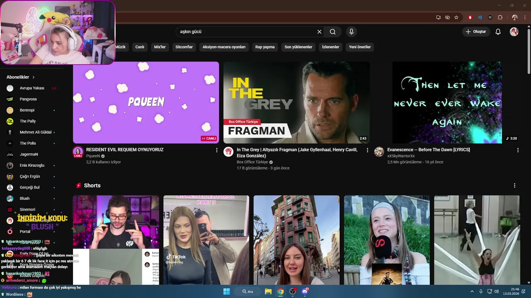Open the In The Grey Fragman thumbnail
Image resolution: width=531 pixels, height=298 pixels.
click(x=297, y=103)
